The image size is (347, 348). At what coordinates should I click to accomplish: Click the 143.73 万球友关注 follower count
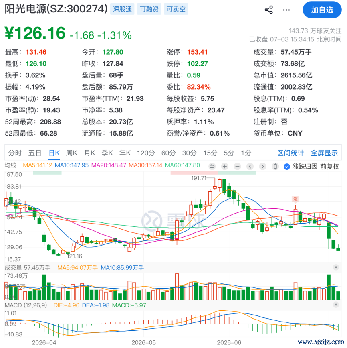coord(315,31)
